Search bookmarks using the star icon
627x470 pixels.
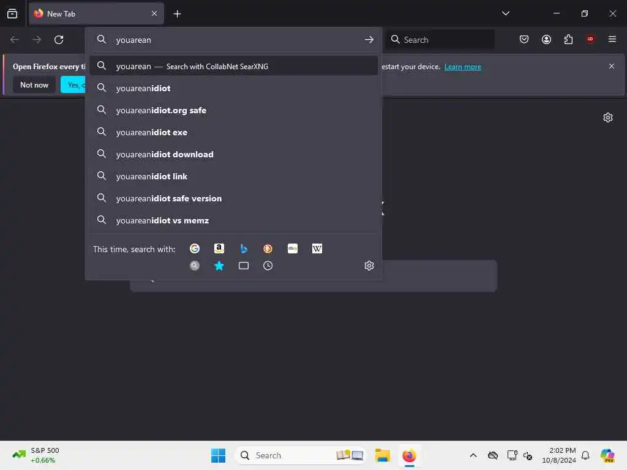point(219,266)
